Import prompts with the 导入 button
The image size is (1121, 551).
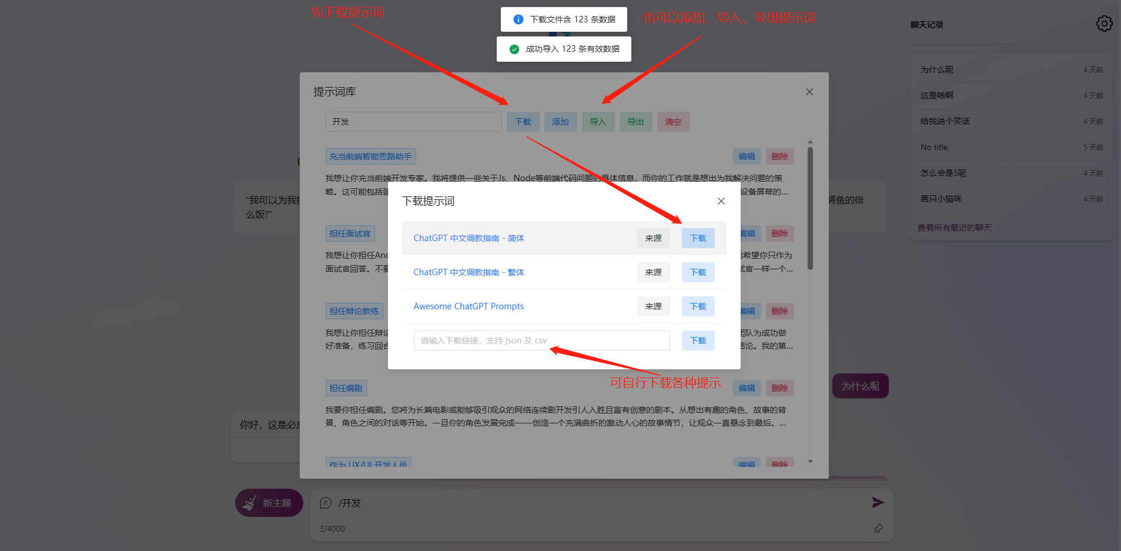[x=598, y=121]
